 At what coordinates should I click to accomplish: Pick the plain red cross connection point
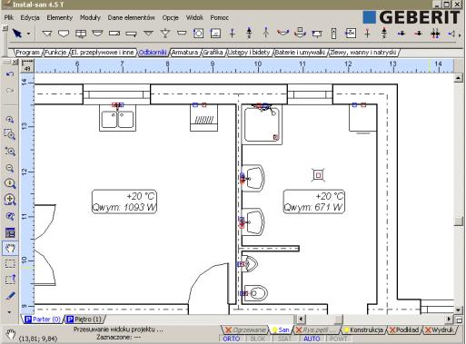[367, 33]
